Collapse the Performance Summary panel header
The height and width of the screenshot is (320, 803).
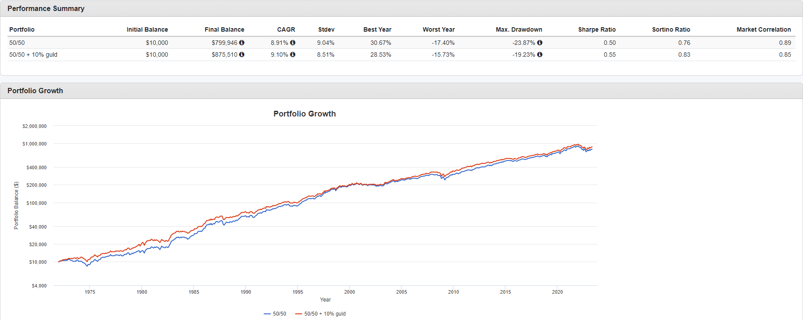click(46, 8)
